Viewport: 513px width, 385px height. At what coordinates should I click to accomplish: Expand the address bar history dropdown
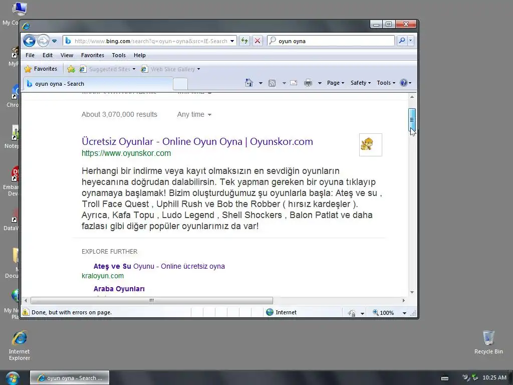232,41
